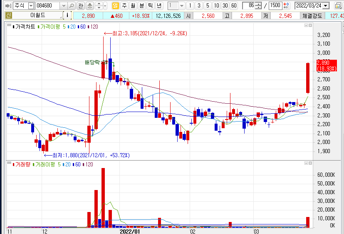Click the chart layout icon at top right
This screenshot has width=344, height=234.
338,6
